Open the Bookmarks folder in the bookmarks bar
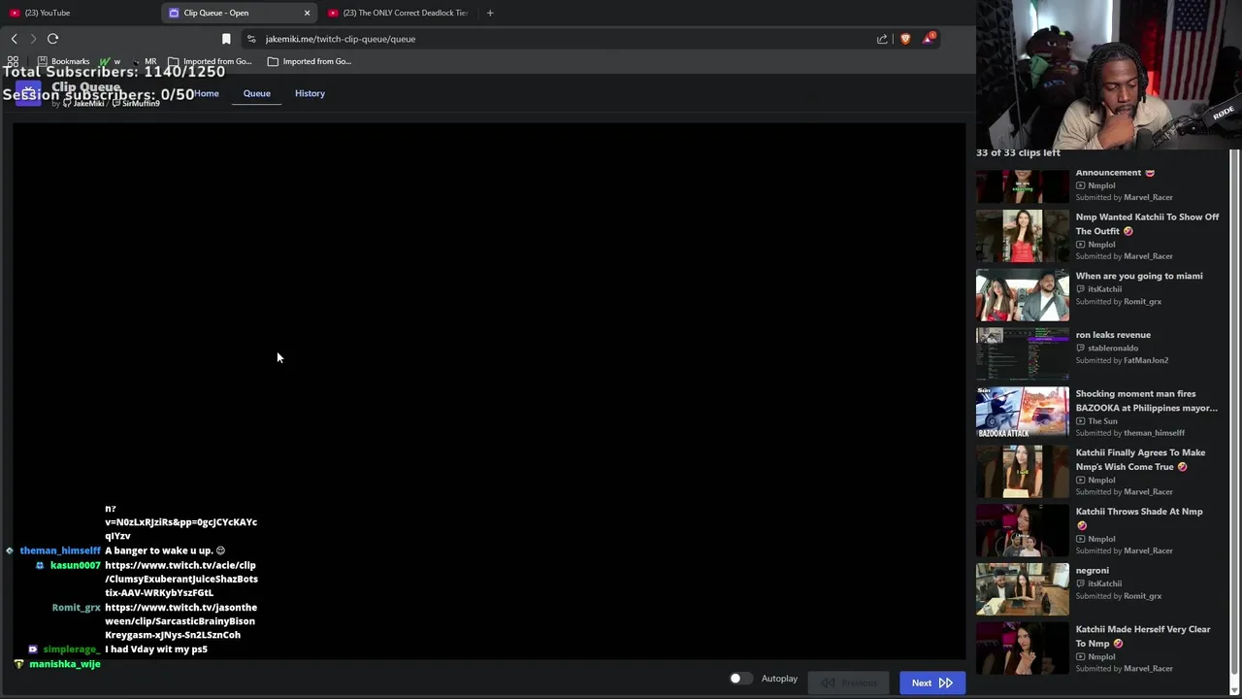This screenshot has width=1242, height=699. [x=63, y=61]
